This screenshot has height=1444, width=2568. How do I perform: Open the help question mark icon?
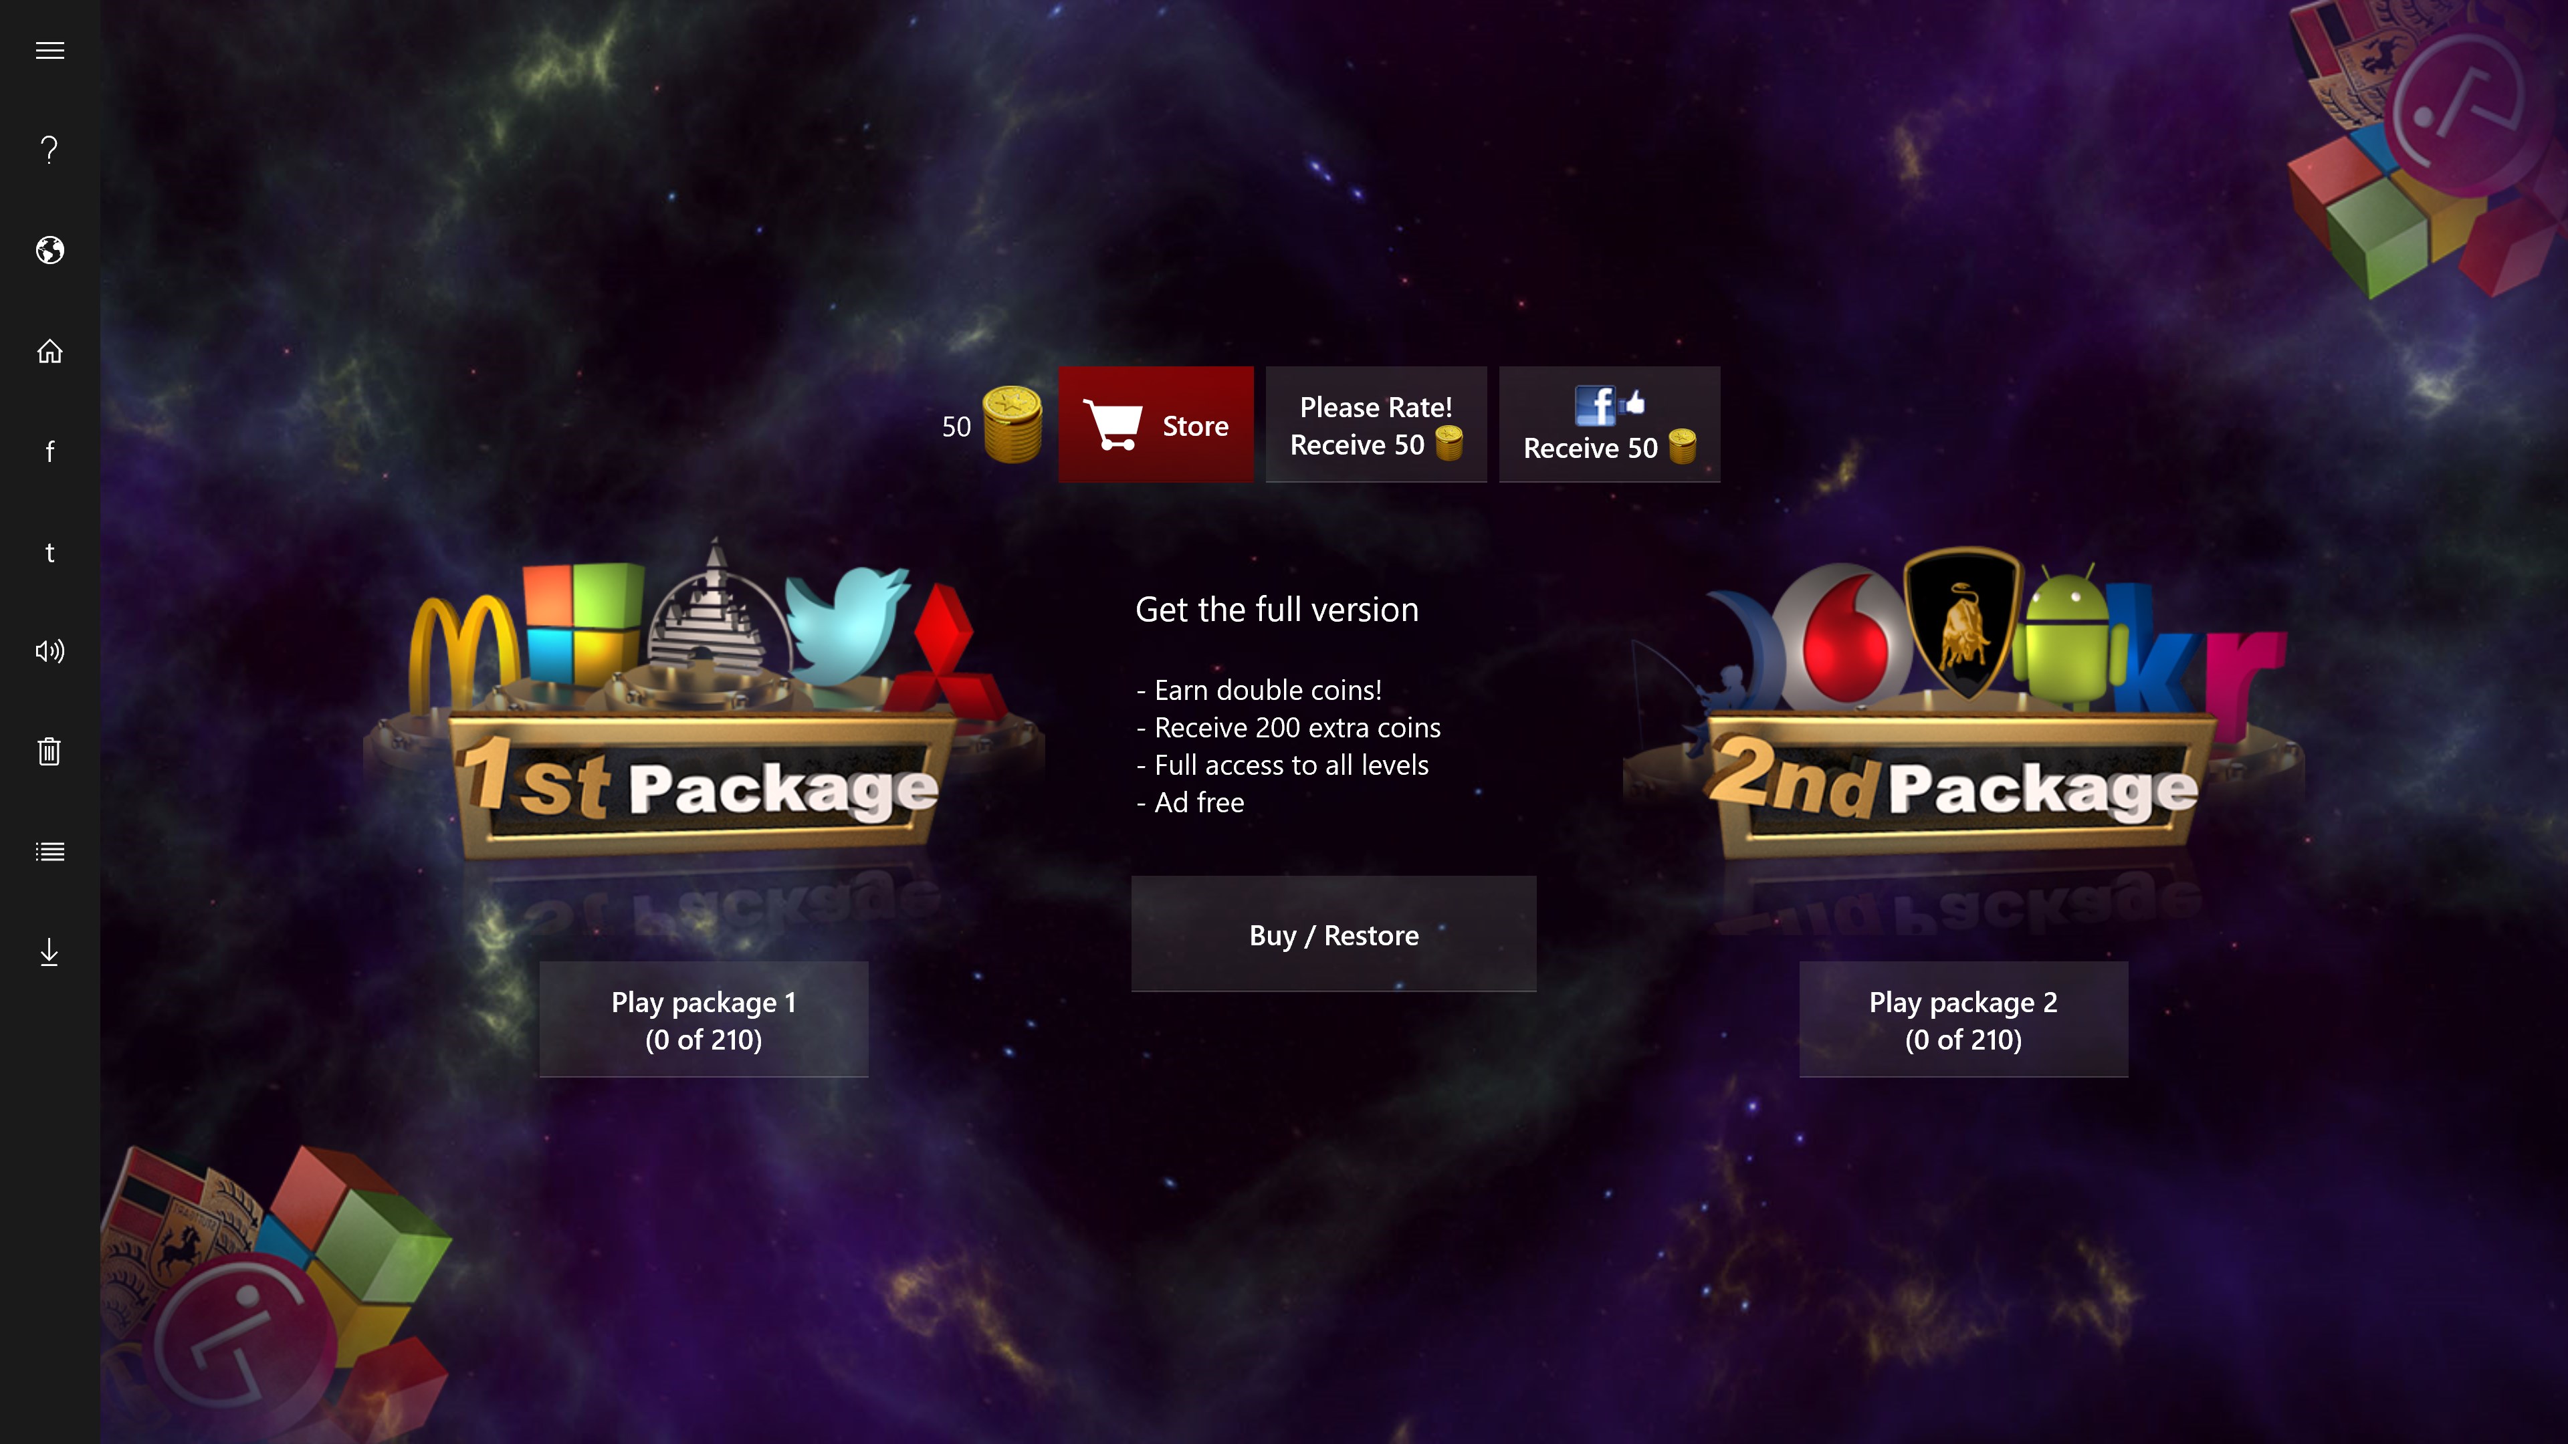click(50, 150)
